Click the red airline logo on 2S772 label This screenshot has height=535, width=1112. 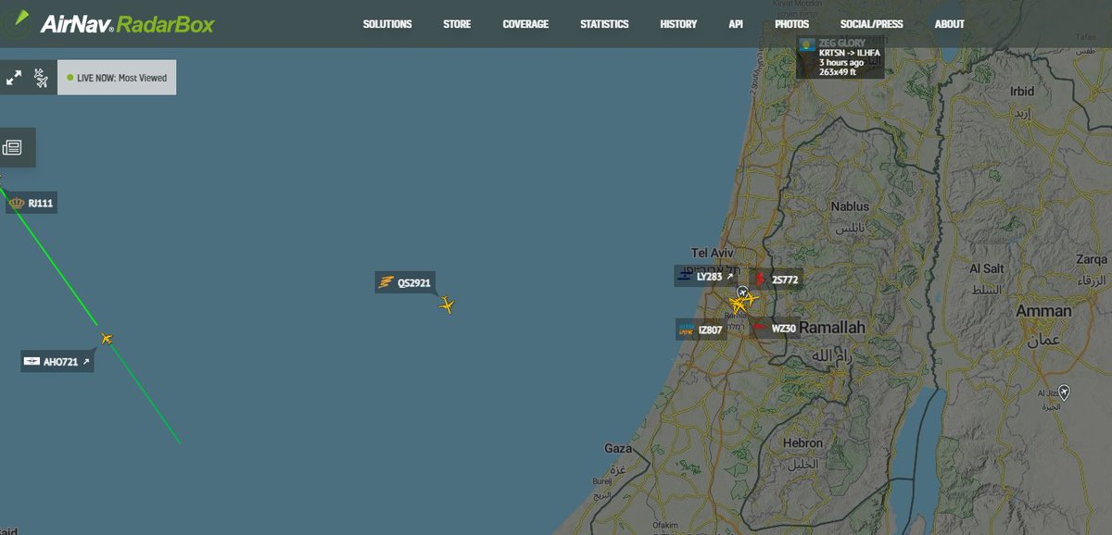pyautogui.click(x=760, y=280)
